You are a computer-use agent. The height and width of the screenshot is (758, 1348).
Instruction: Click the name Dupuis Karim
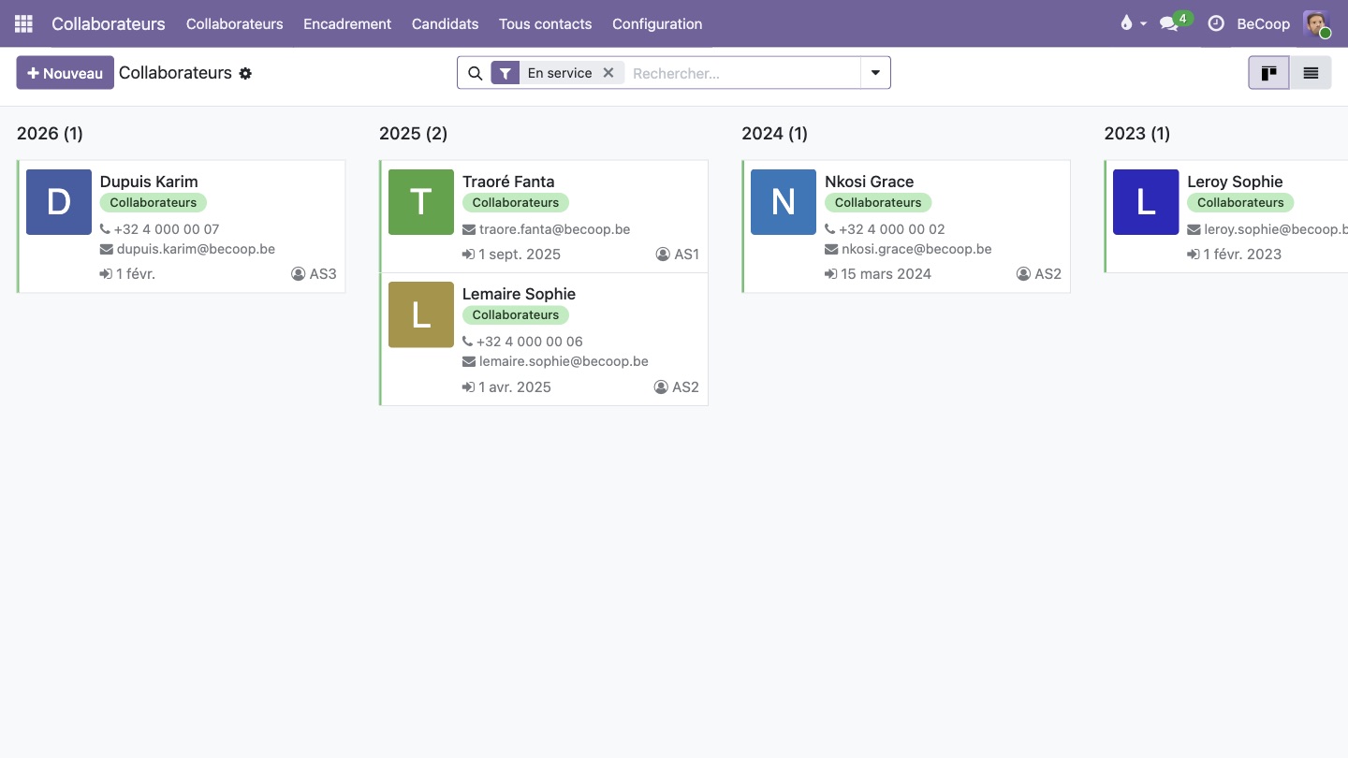149,182
